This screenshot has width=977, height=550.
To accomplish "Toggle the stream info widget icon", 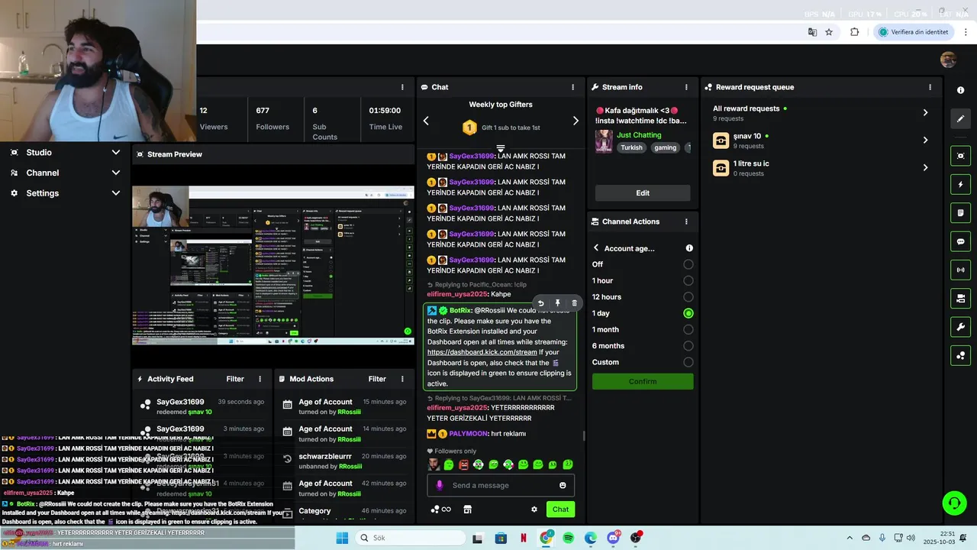I will (960, 298).
